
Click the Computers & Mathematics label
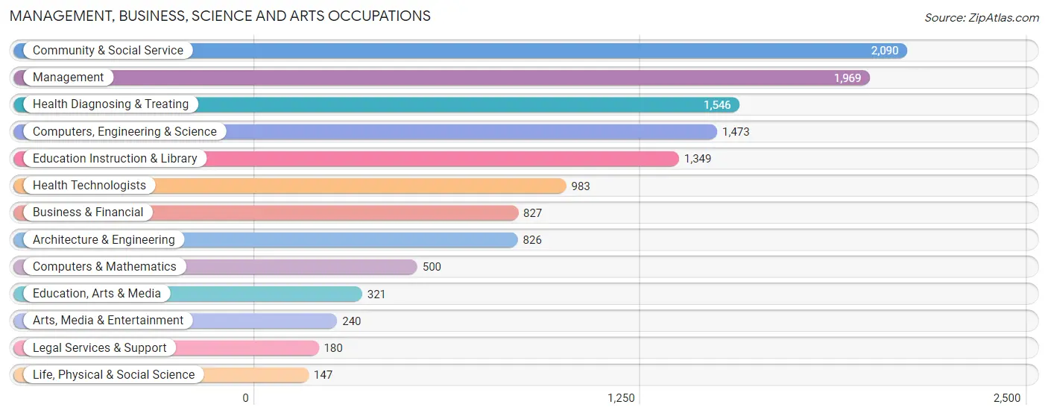pos(104,267)
